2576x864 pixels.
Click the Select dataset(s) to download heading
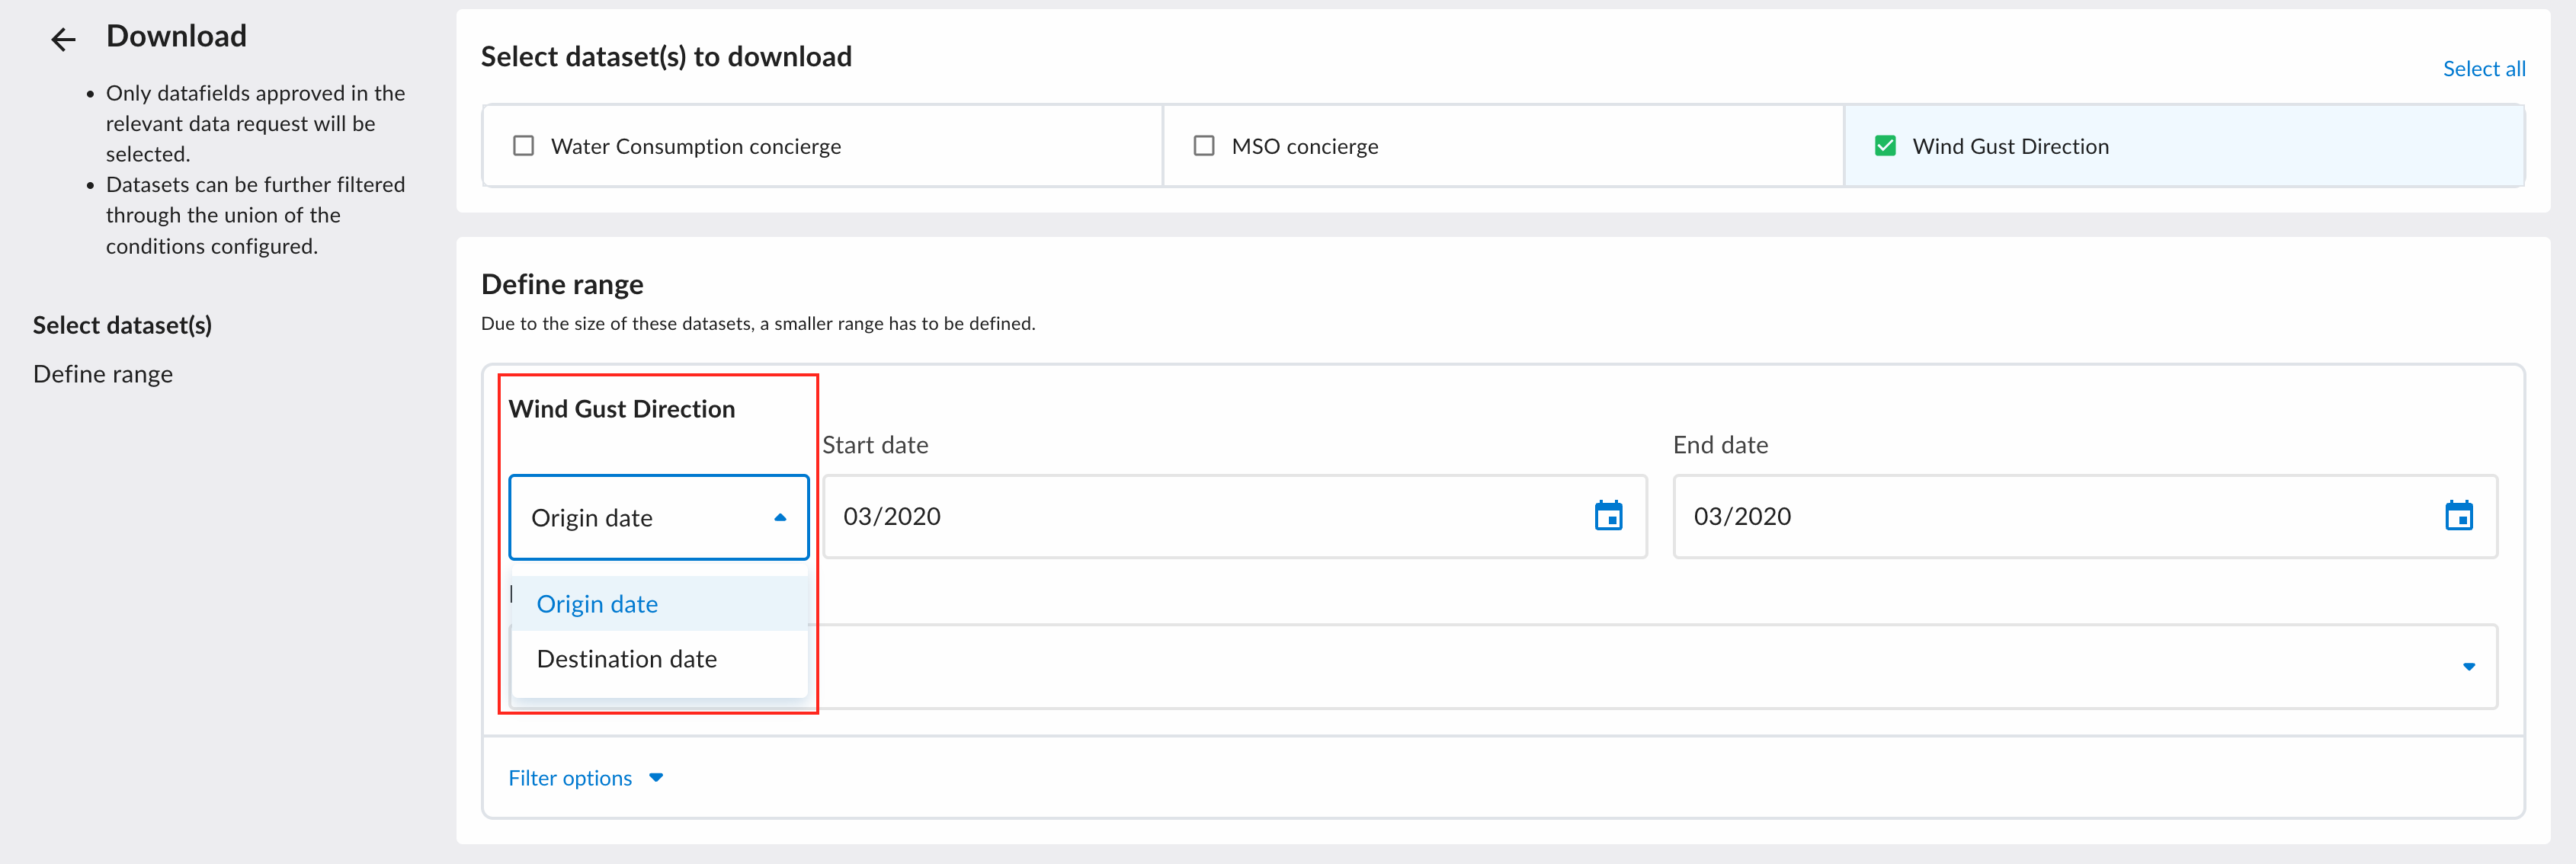pyautogui.click(x=666, y=57)
